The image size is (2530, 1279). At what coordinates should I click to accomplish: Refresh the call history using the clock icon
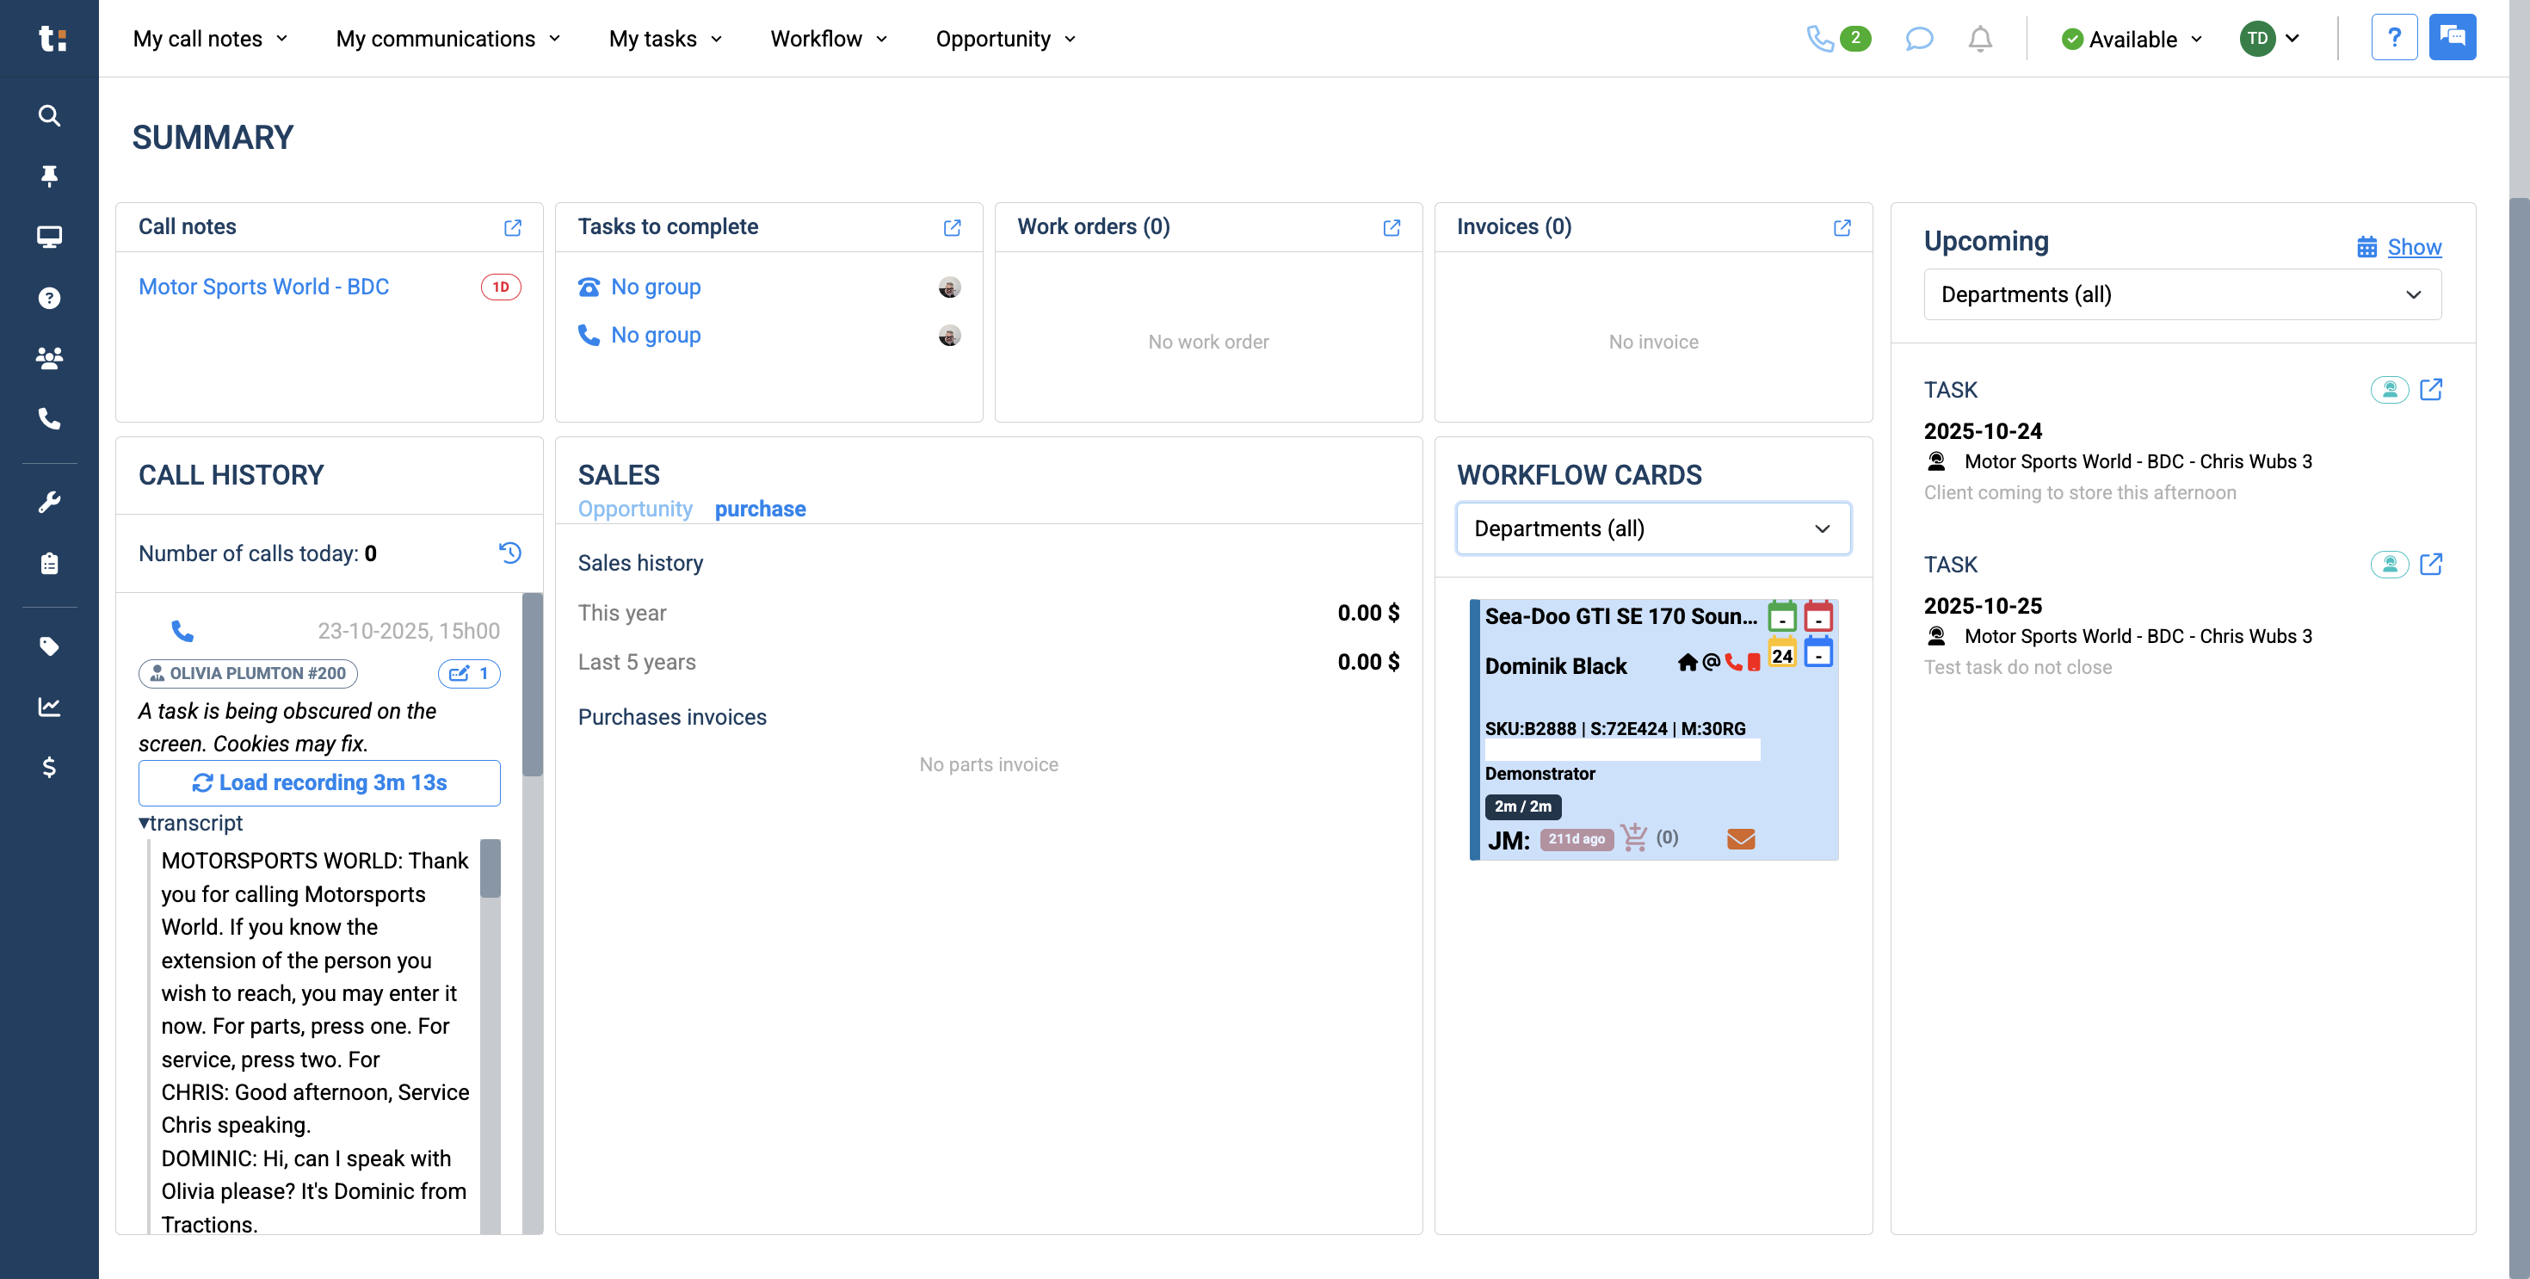(509, 553)
